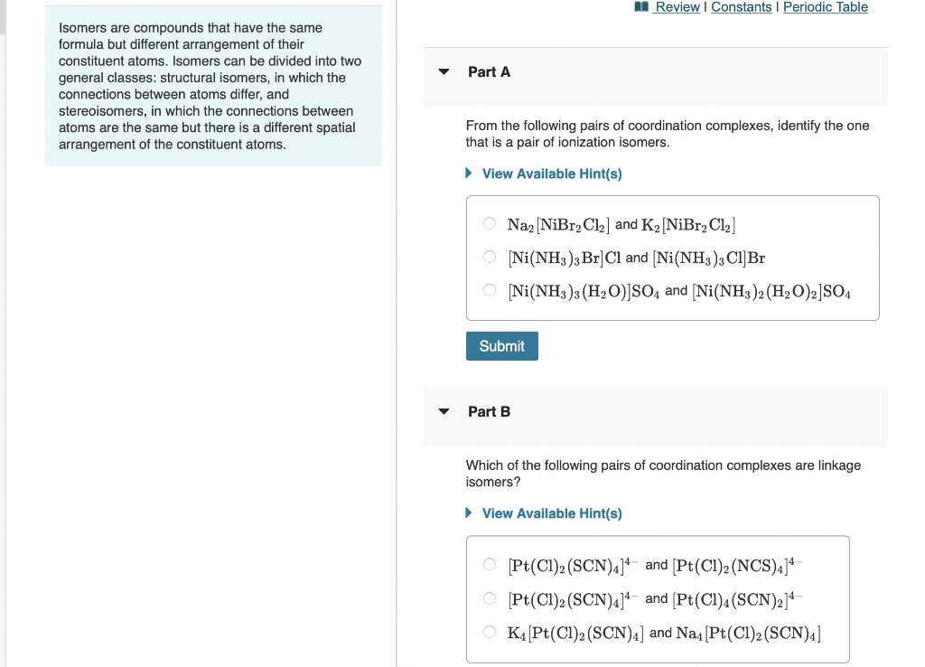
Task: Click the hint disclosure arrow in Part B
Action: click(x=468, y=513)
